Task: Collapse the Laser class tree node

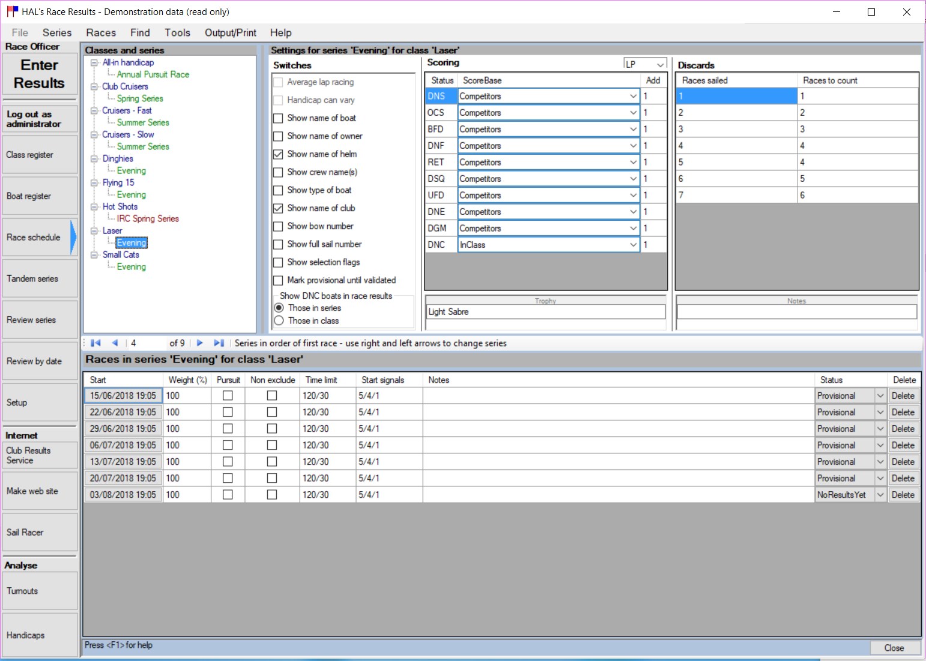Action: click(x=94, y=231)
